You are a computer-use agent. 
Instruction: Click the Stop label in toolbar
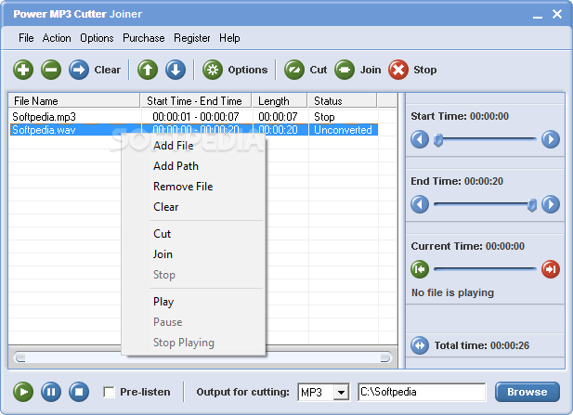(x=425, y=70)
